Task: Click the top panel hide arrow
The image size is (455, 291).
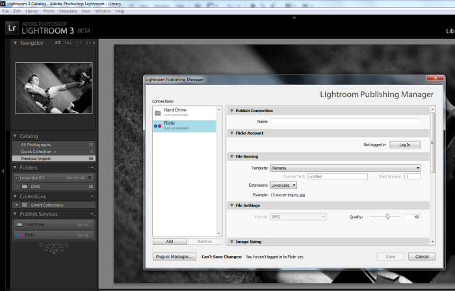Action: [294, 17]
